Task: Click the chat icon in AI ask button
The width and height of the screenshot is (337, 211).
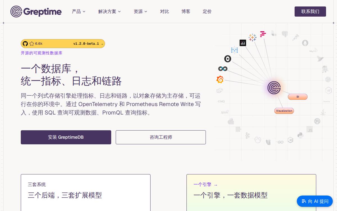Action: tap(304, 201)
